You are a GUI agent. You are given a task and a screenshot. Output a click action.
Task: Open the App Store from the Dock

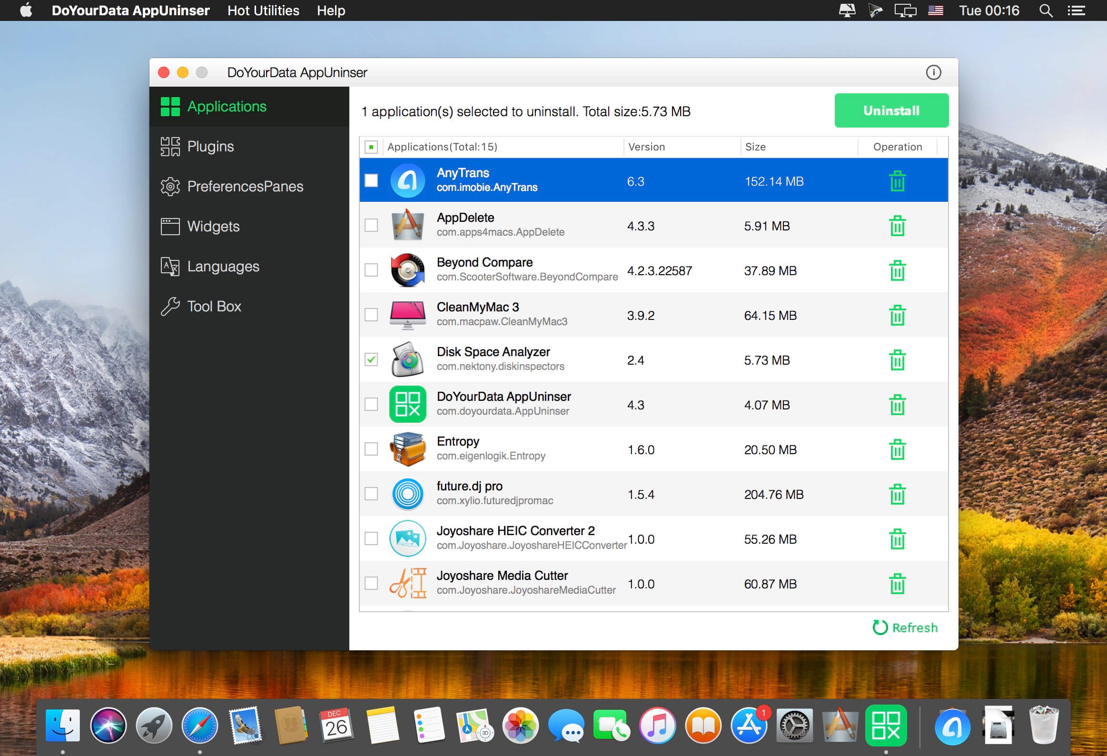[x=749, y=726]
